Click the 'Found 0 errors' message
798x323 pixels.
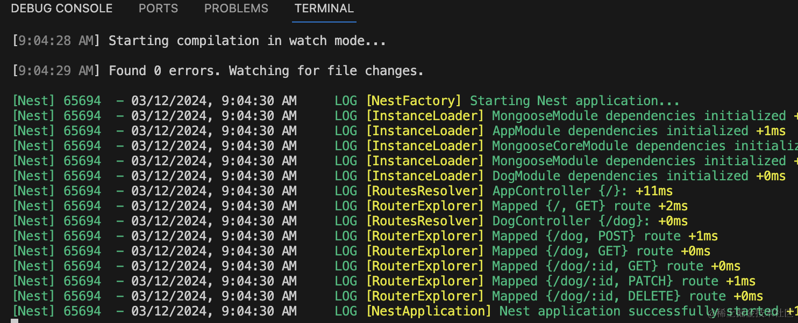(266, 71)
